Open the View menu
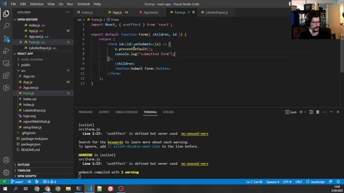The width and height of the screenshot is (344, 193). coord(51,4)
